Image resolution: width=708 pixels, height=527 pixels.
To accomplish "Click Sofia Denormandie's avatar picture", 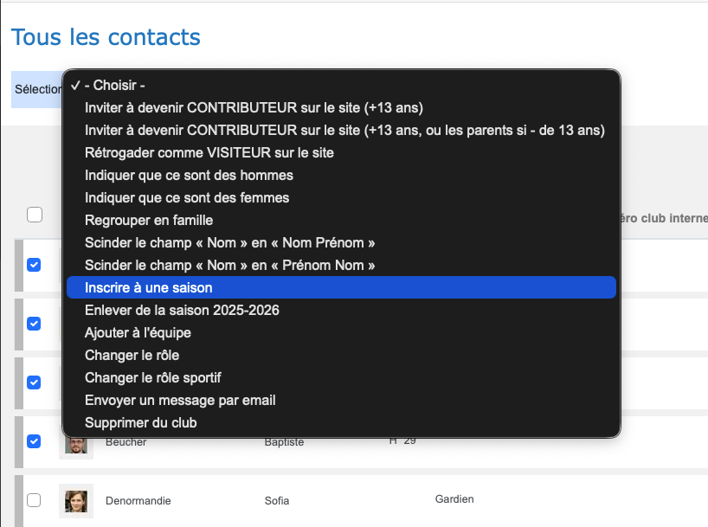I will tap(76, 500).
